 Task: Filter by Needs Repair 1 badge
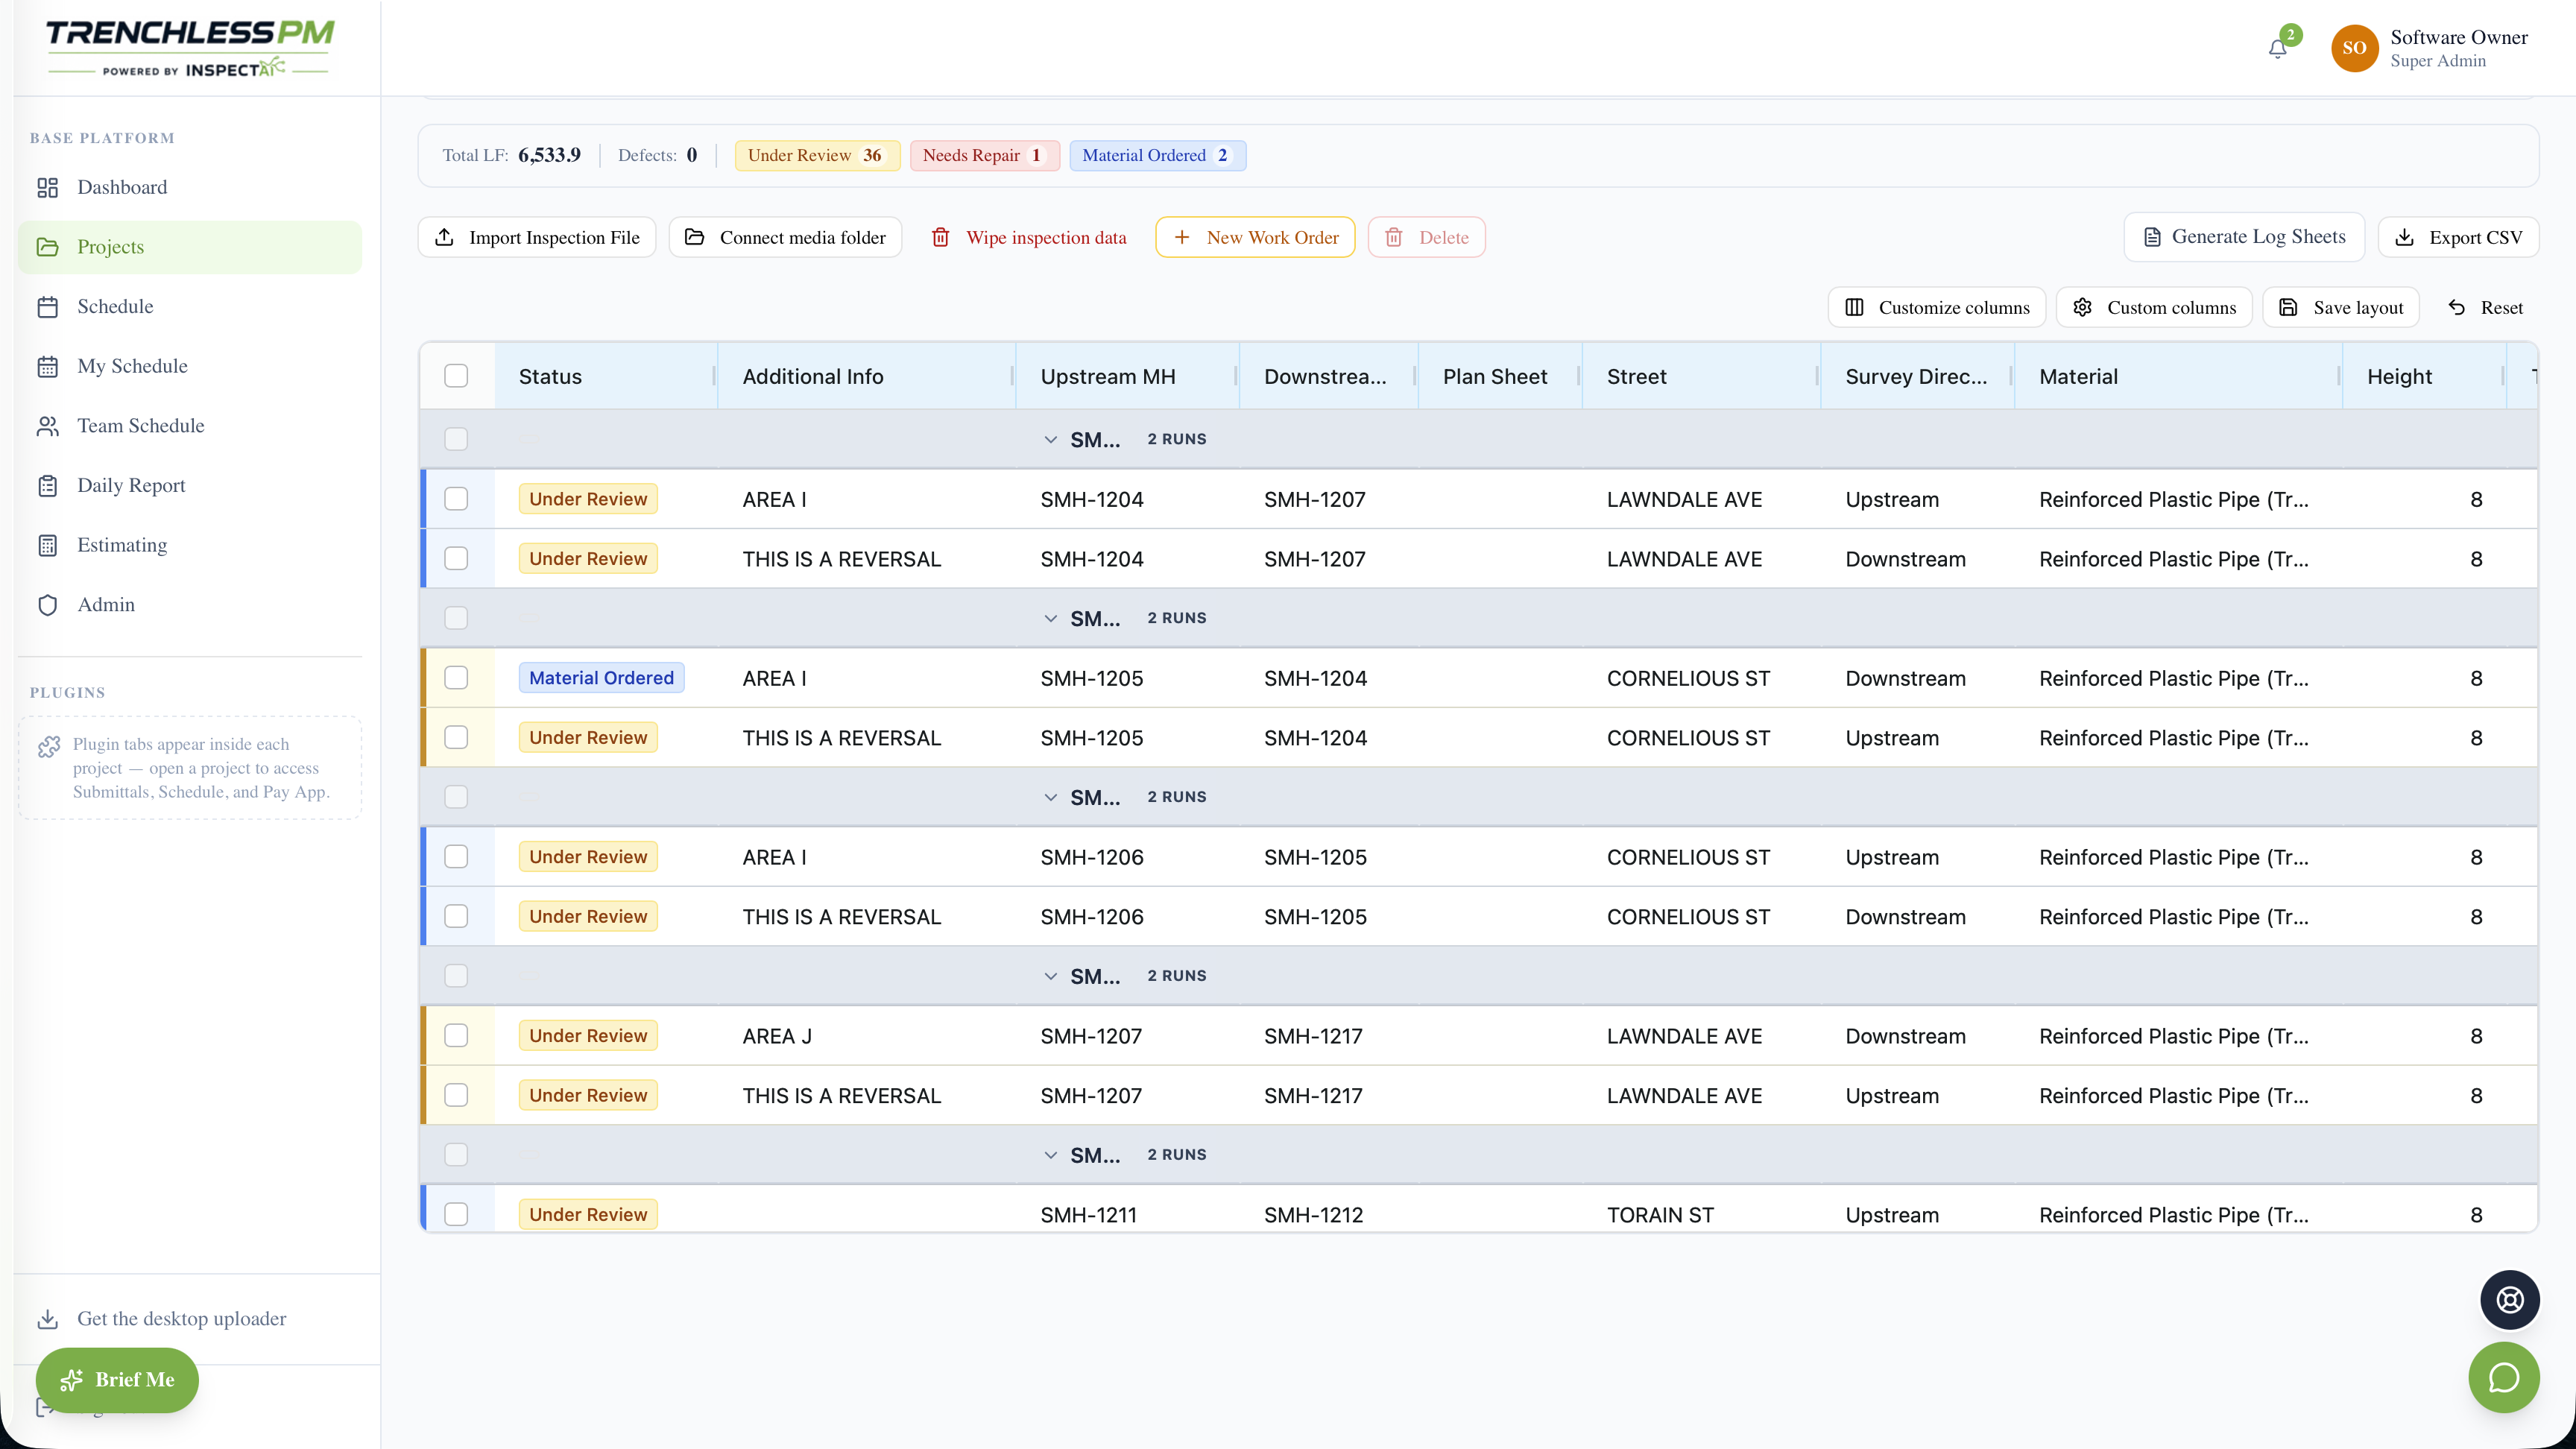[x=984, y=155]
